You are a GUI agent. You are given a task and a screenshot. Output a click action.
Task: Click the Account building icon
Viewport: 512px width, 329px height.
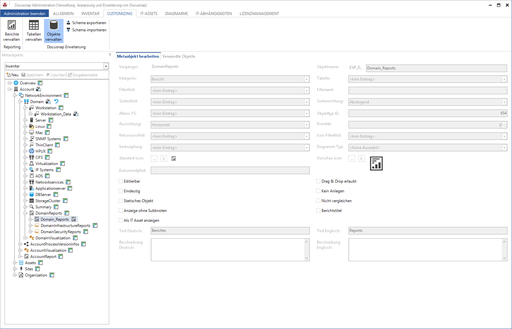(x=16, y=89)
